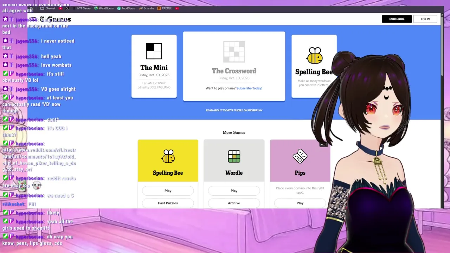This screenshot has width=450, height=253.
Task: Open Read About Today's Puzzle on Wordplay
Action: 234,110
